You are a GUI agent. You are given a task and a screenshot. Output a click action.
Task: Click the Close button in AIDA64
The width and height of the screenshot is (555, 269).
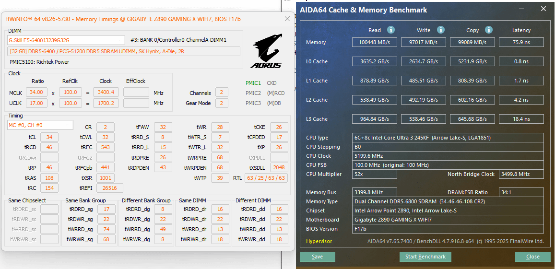(533, 257)
